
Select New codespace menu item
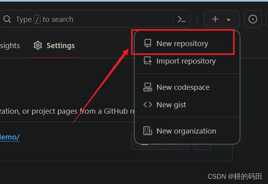tap(187, 87)
